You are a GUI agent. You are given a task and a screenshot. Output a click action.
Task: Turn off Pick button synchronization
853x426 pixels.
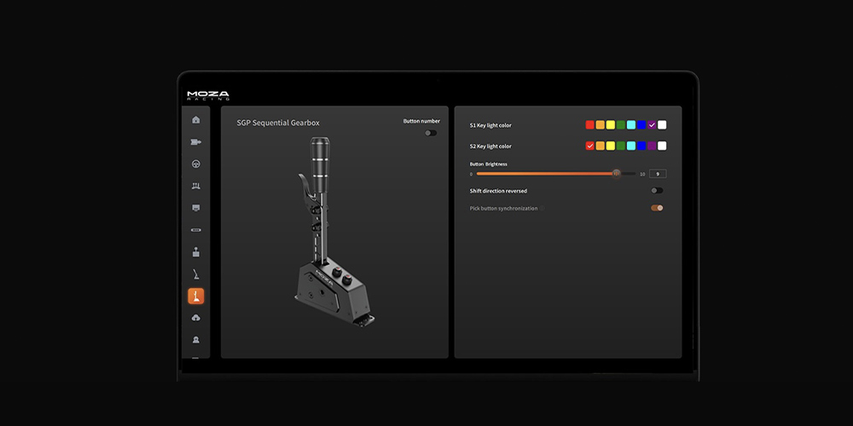[656, 208]
